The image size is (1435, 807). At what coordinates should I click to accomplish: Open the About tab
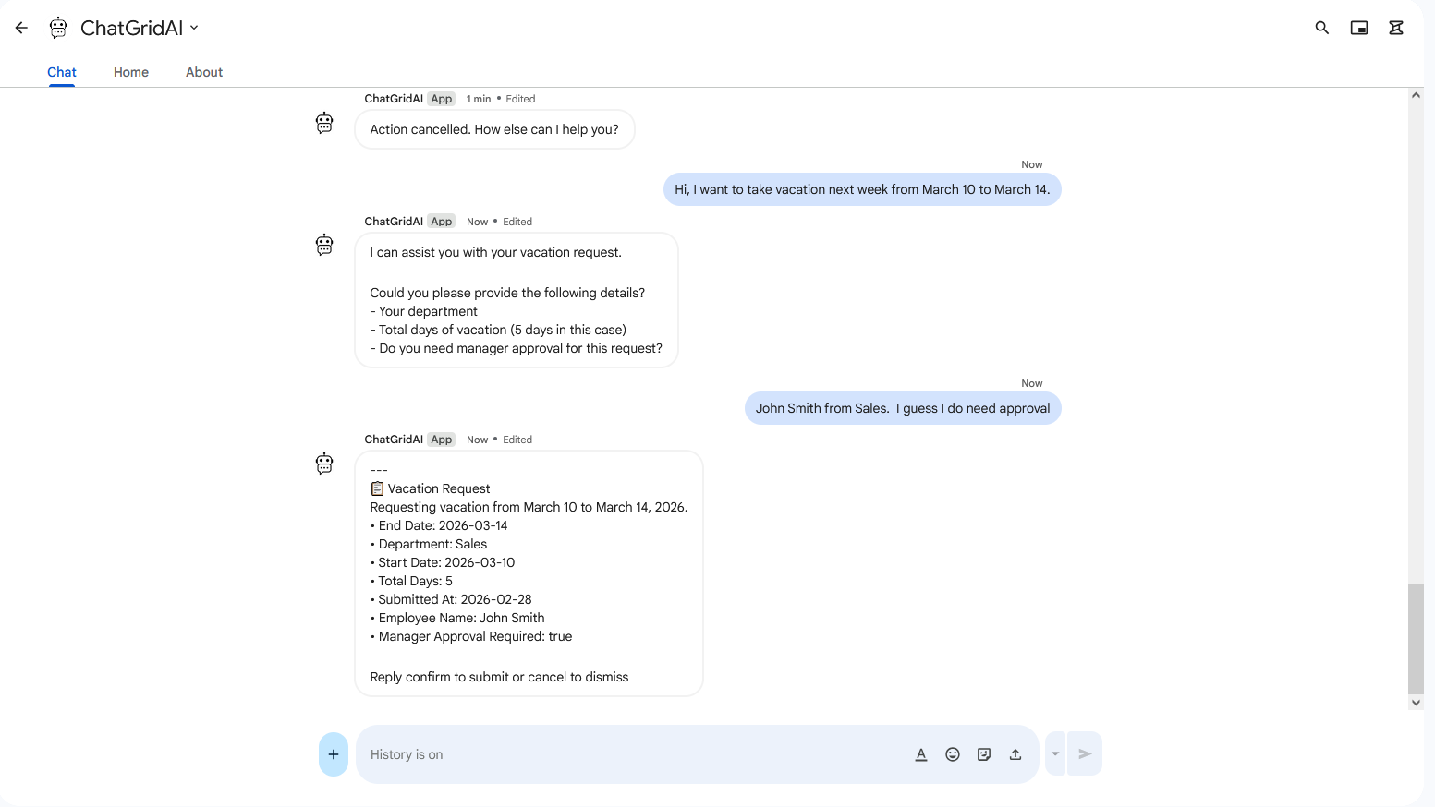pyautogui.click(x=204, y=72)
